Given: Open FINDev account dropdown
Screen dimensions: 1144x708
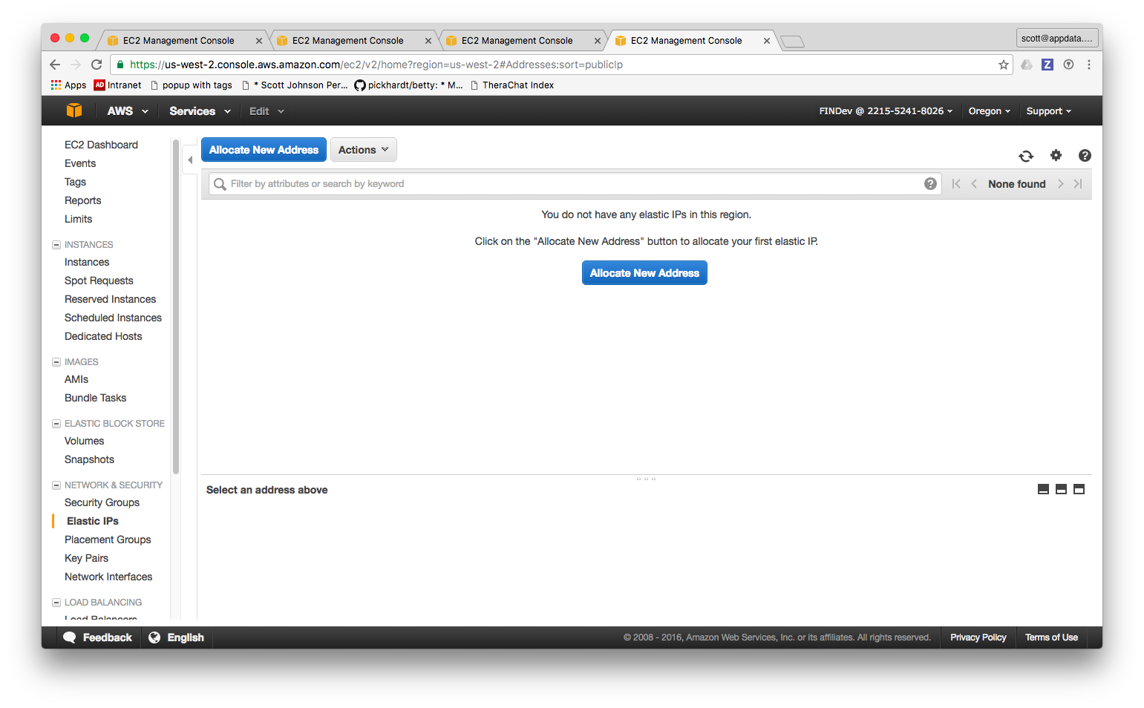Looking at the screenshot, I should 886,111.
